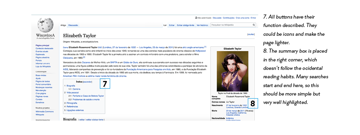Follow the BAFTA link
The image size is (360, 135).
coord(114,62)
